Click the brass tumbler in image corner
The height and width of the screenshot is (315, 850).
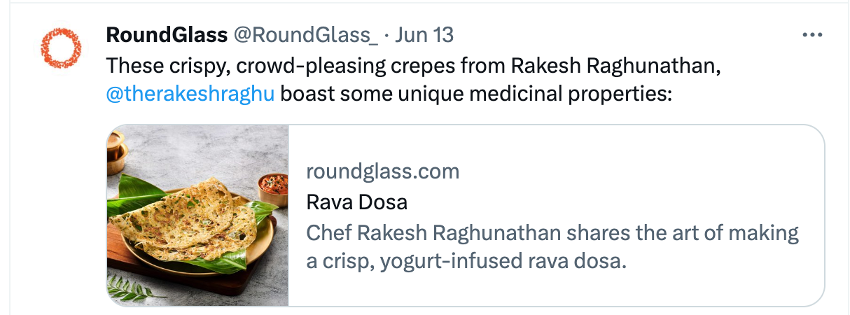(x=116, y=150)
